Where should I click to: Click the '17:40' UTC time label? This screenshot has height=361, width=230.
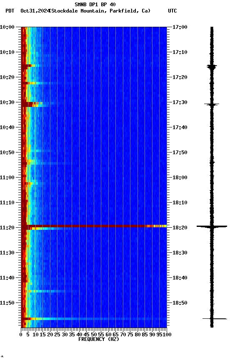tap(180, 127)
